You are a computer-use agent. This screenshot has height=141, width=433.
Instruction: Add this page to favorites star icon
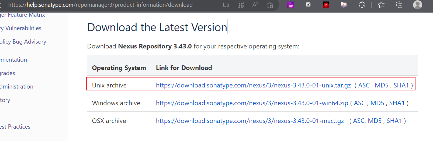pos(270,5)
